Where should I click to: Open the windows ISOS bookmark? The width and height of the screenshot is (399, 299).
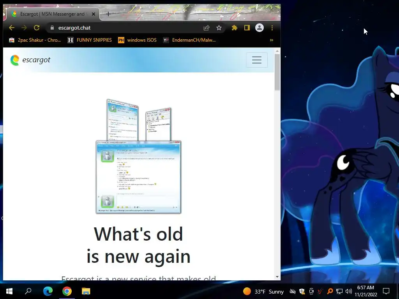[138, 40]
